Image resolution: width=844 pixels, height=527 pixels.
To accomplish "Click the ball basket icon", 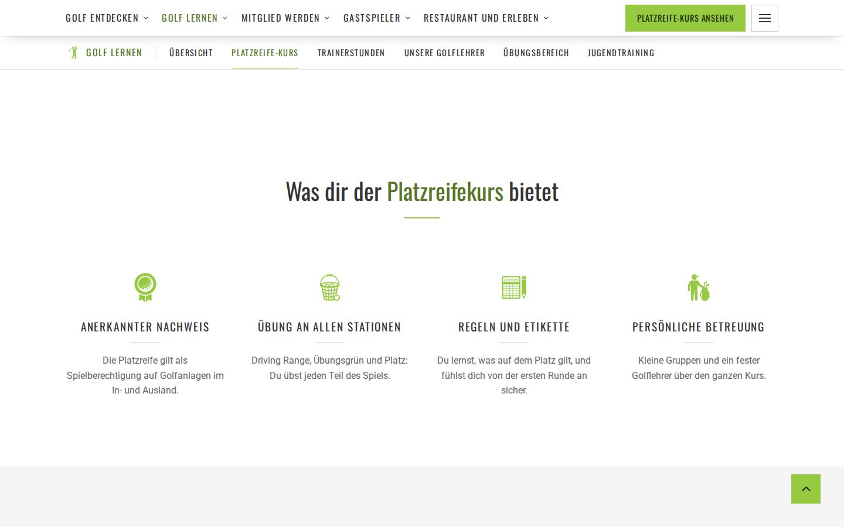I will click(x=330, y=288).
